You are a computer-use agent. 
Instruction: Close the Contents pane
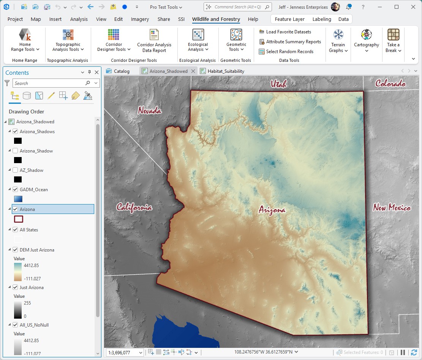click(x=96, y=72)
